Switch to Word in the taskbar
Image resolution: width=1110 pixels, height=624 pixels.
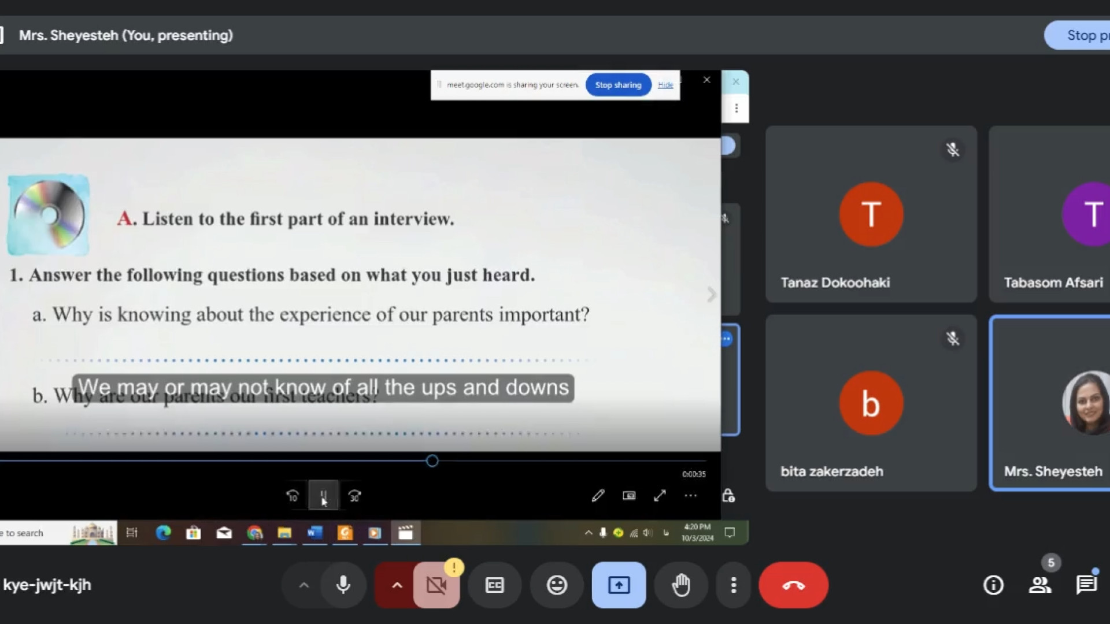coord(314,533)
